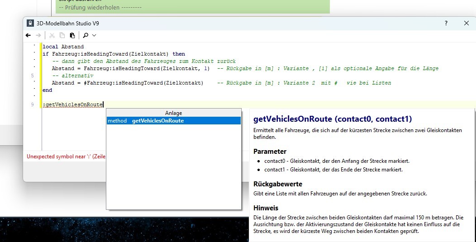Click the Anlage header in autocomplete popup

tap(174, 113)
